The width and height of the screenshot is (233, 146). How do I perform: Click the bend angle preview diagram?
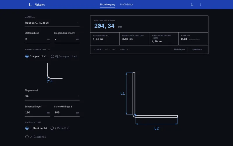tap(54, 72)
